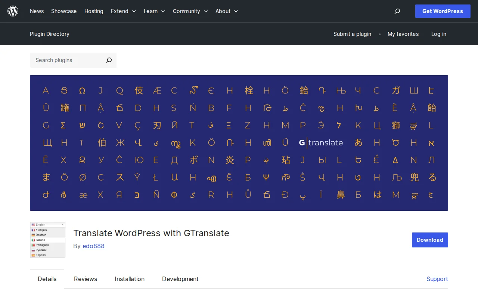Click the Support link

click(x=437, y=279)
